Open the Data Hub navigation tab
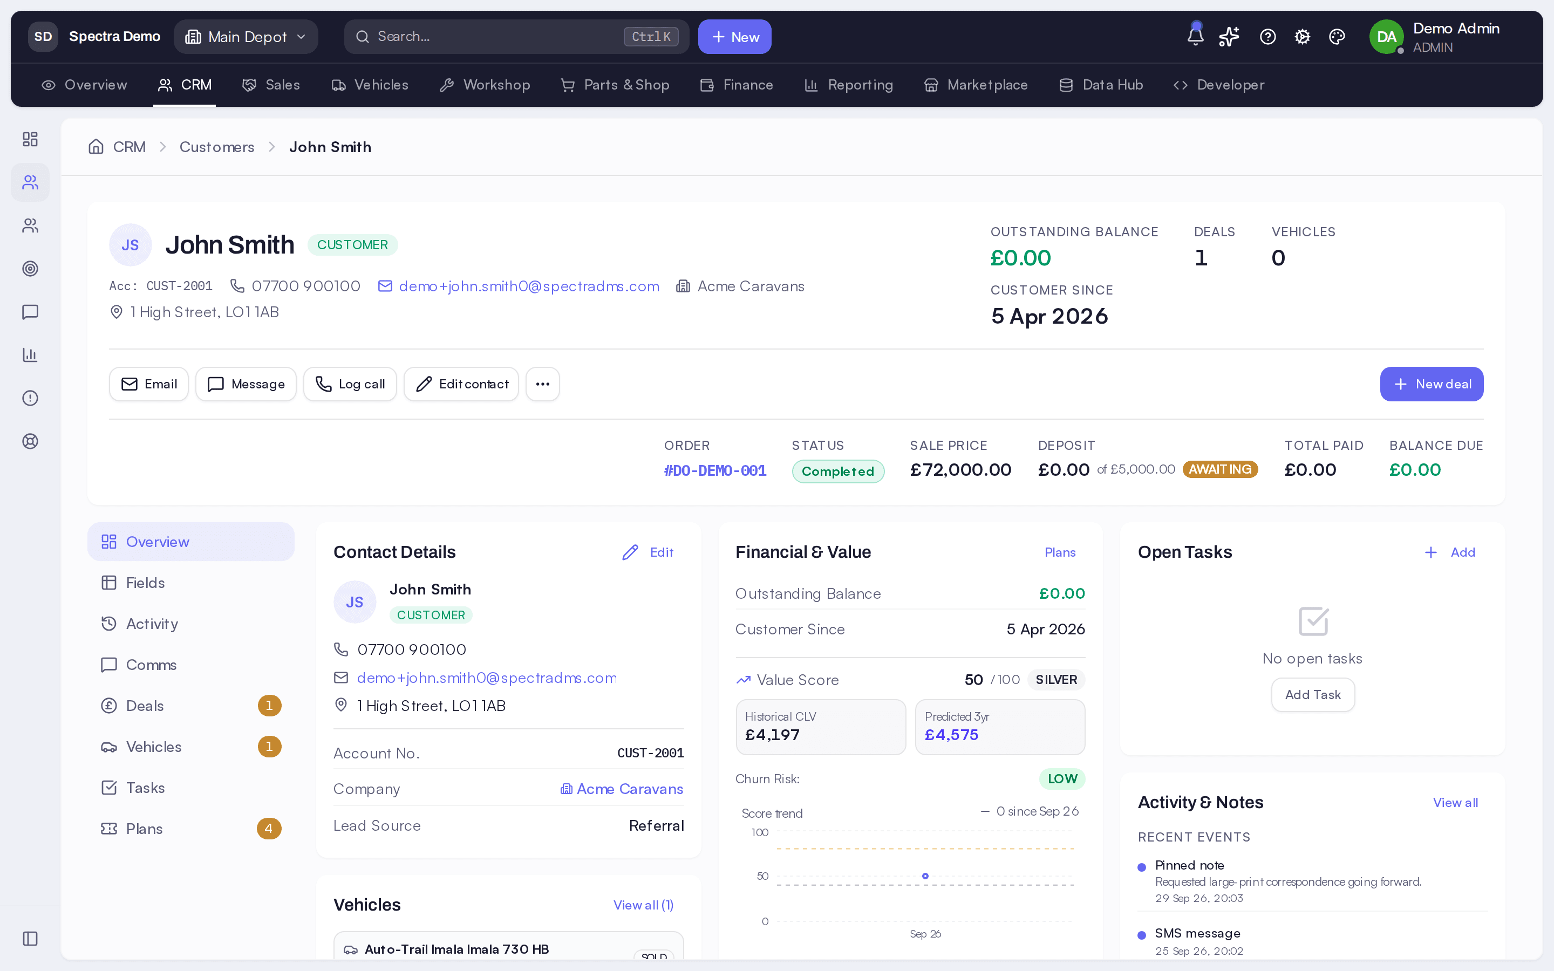The image size is (1554, 971). click(1101, 85)
